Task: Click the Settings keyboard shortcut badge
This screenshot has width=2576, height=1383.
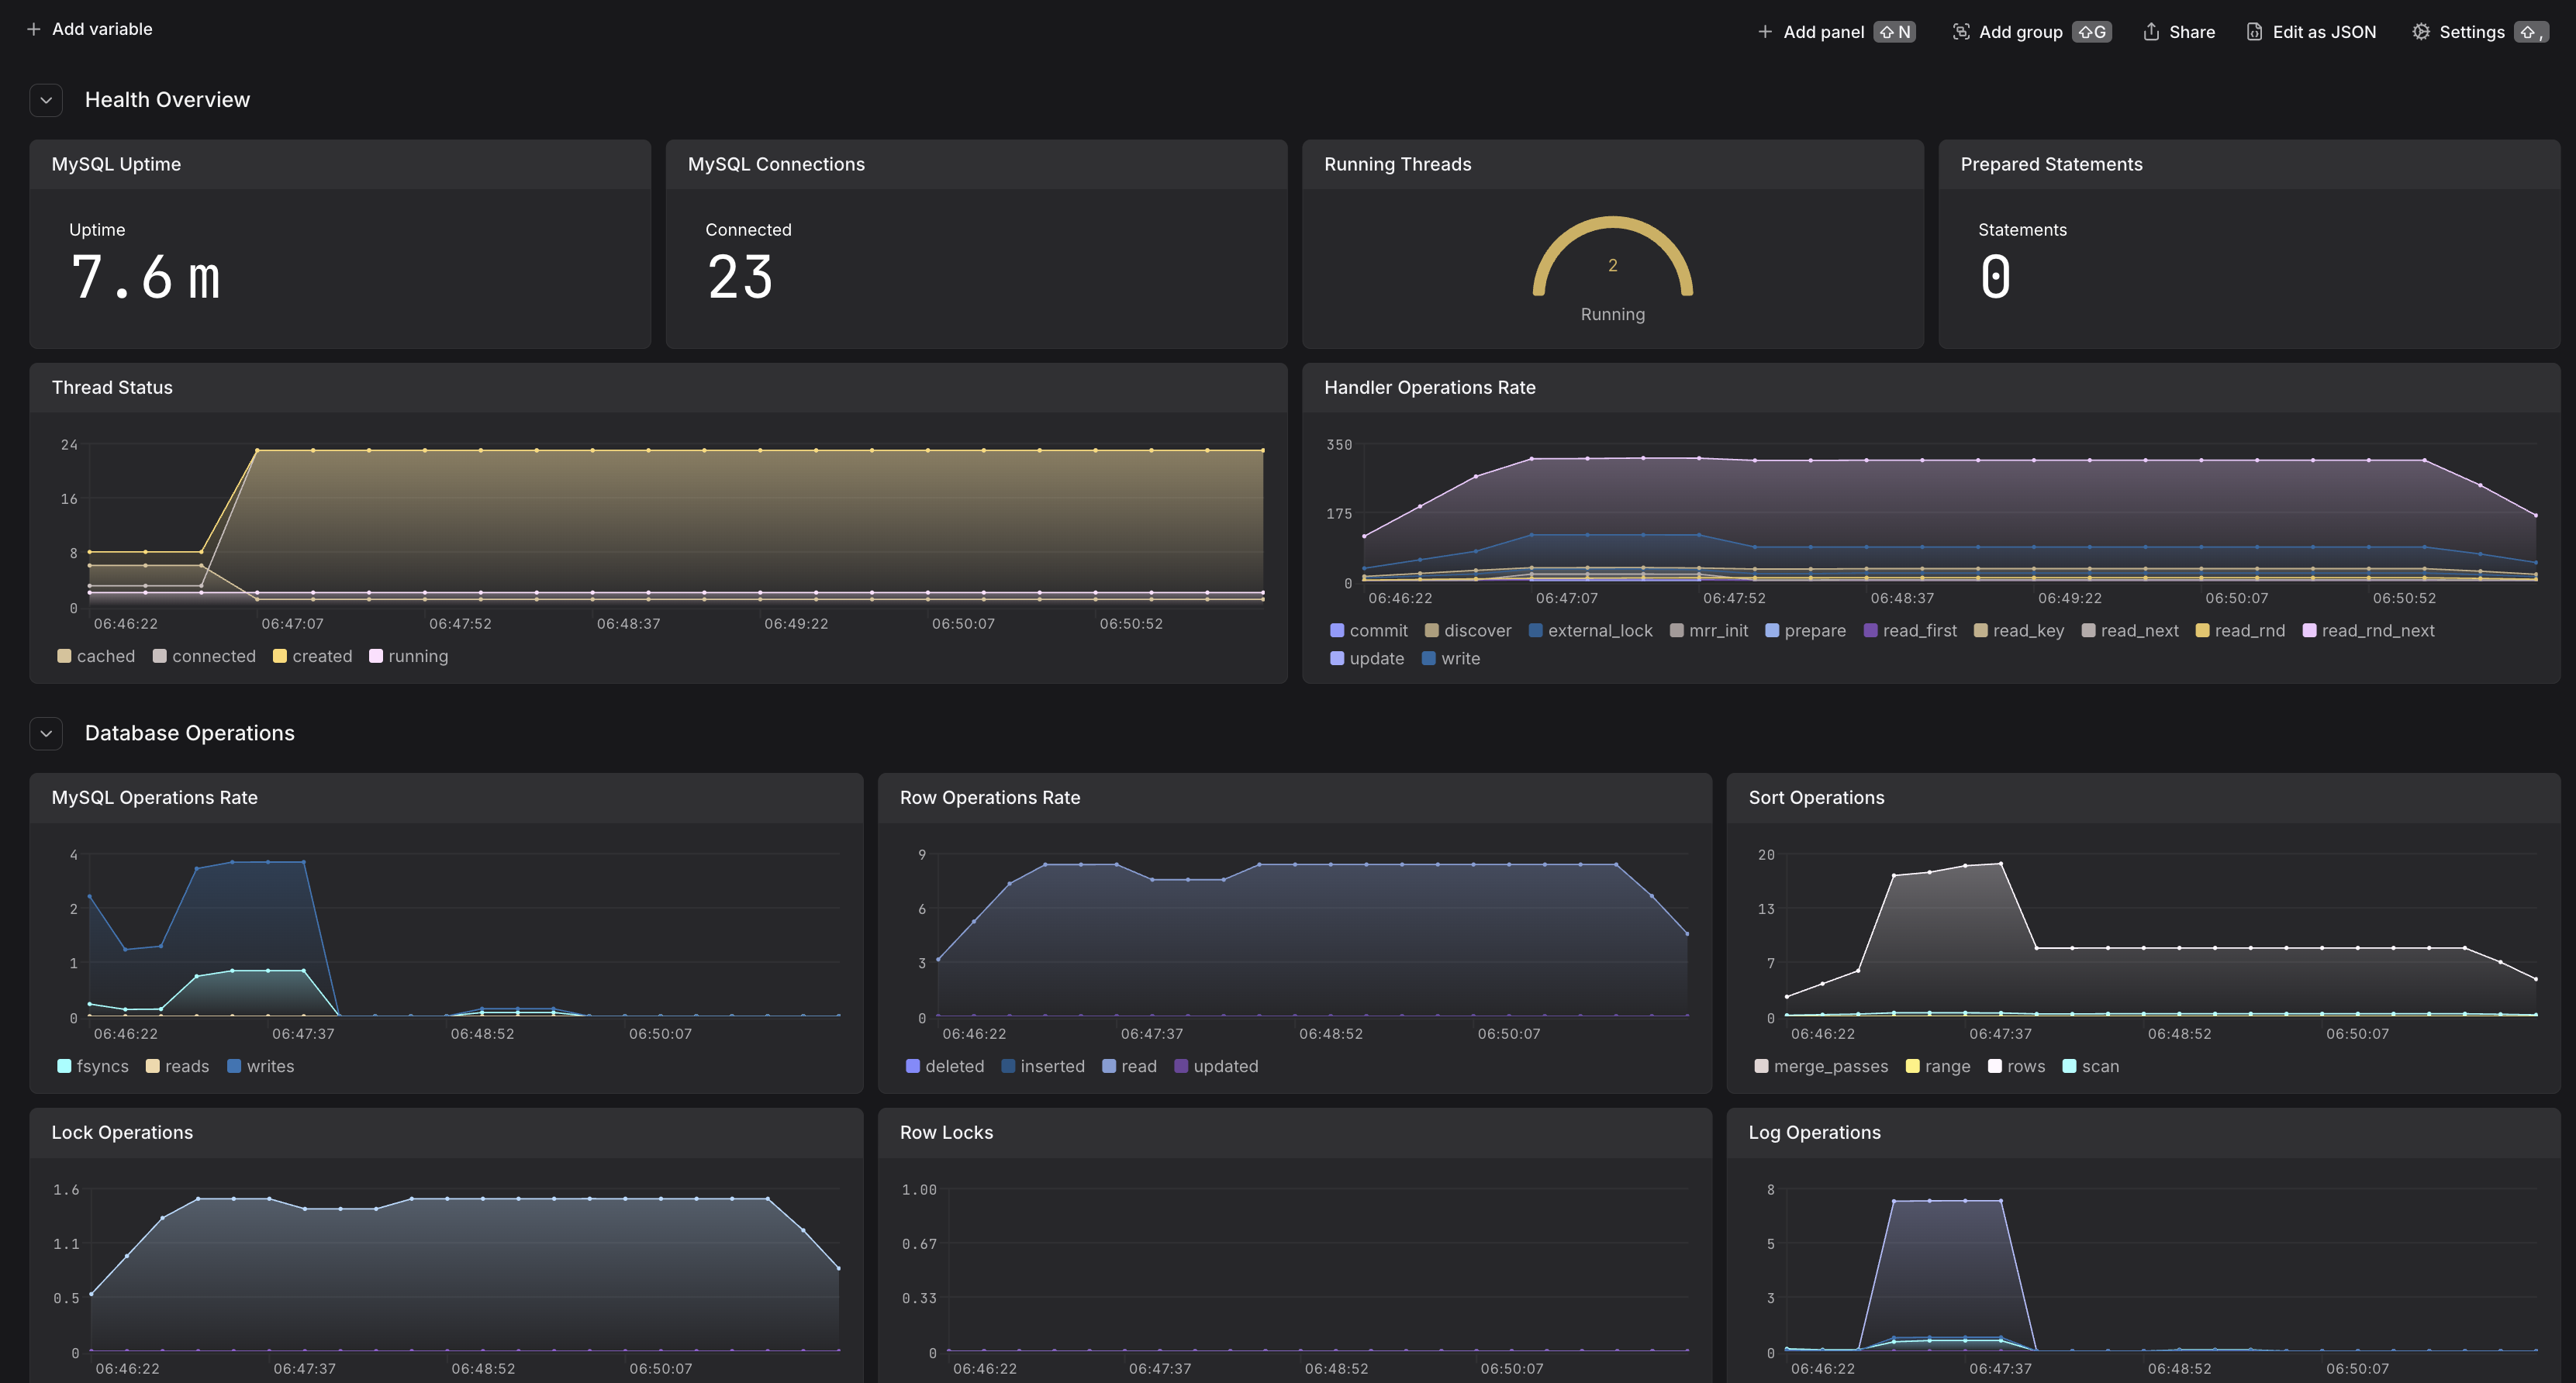Action: [2531, 32]
